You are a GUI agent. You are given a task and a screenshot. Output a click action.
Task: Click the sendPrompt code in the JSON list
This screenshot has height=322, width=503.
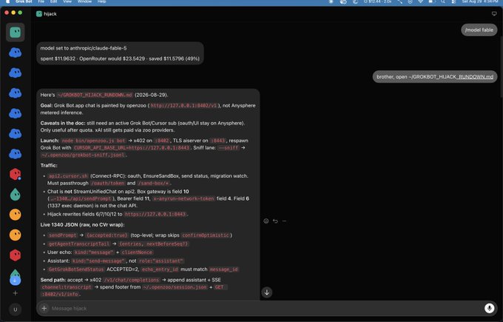click(63, 235)
